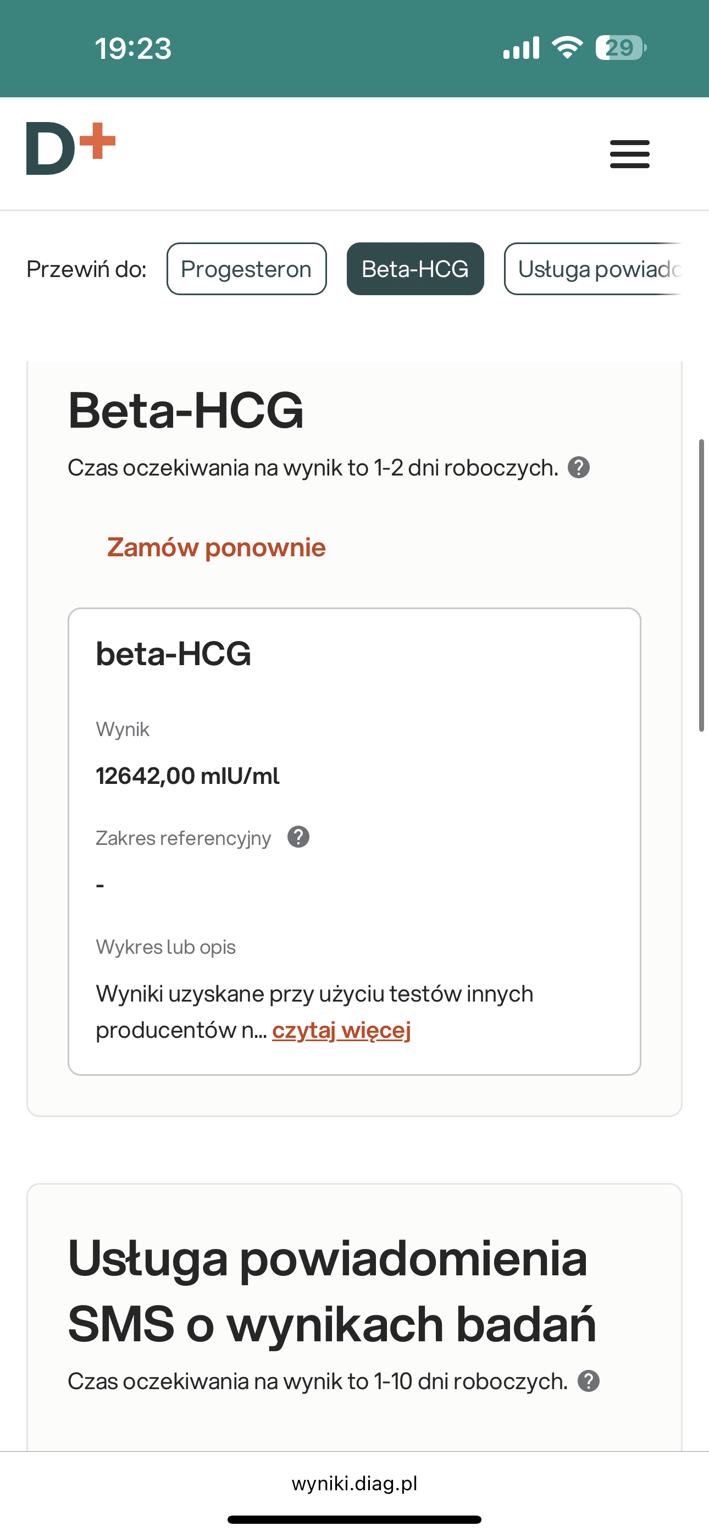Tap the cellular signal bars icon
709x1537 pixels.
[x=521, y=48]
